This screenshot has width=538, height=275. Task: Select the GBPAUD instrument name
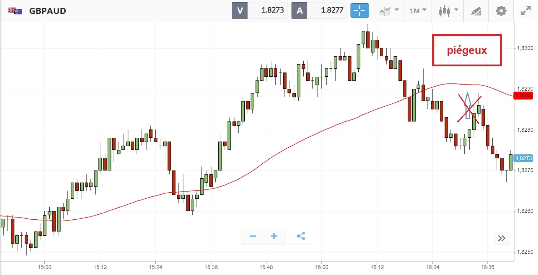pyautogui.click(x=48, y=11)
